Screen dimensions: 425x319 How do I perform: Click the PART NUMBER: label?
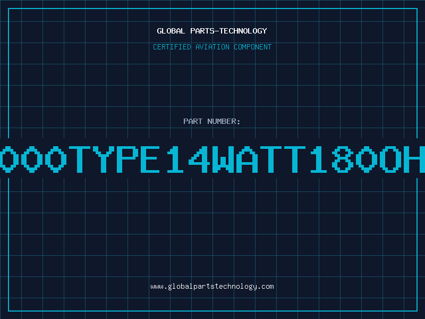212,121
